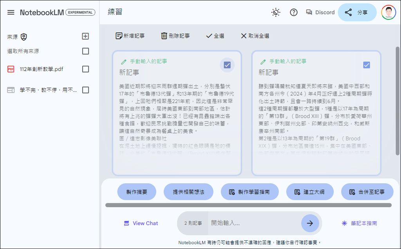This screenshot has width=401, height=249.
Task: Open the hamburger main menu
Action: 11,12
